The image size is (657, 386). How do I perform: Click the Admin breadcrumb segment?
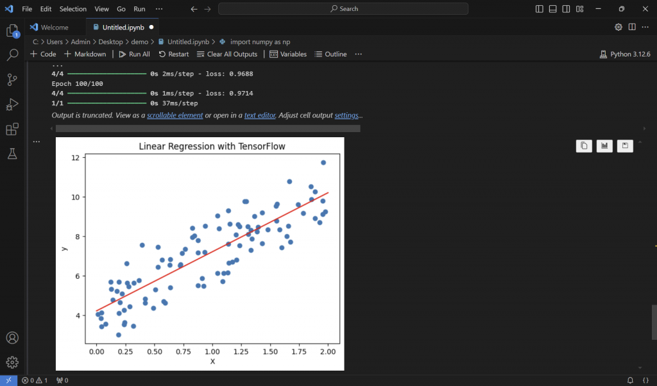click(x=80, y=42)
